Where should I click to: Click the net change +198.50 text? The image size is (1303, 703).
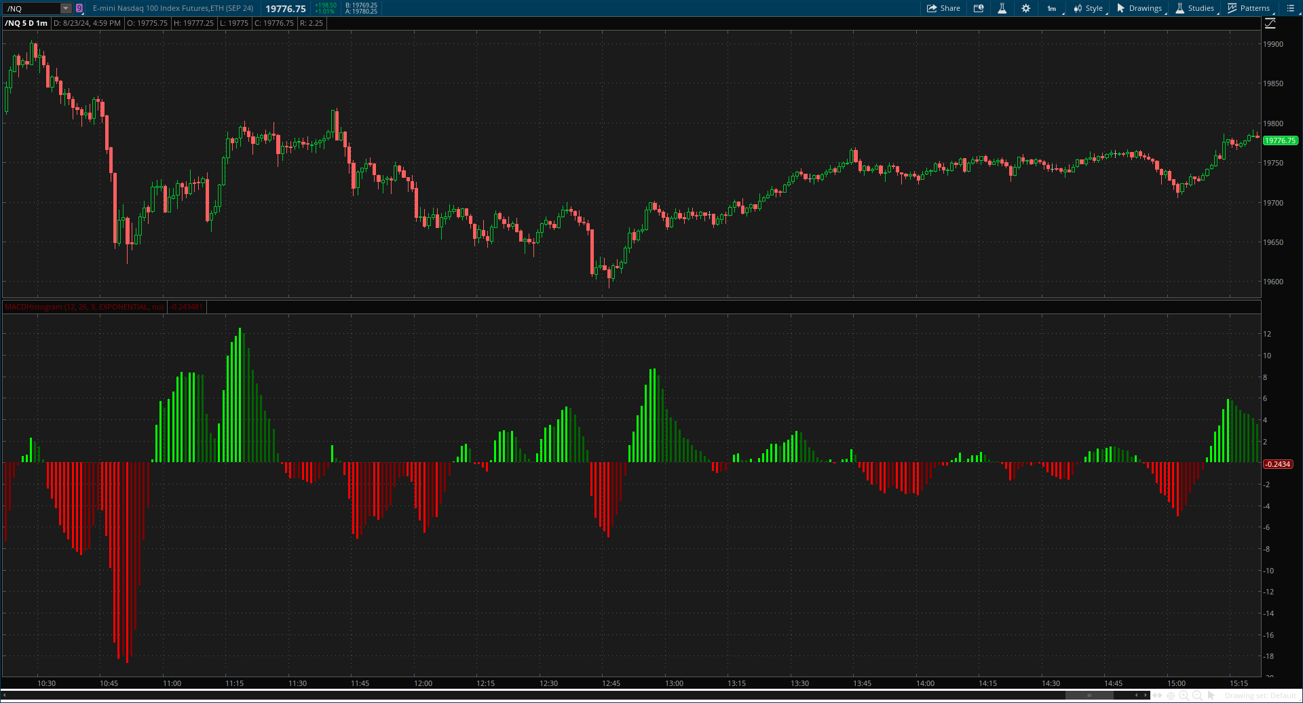point(326,5)
